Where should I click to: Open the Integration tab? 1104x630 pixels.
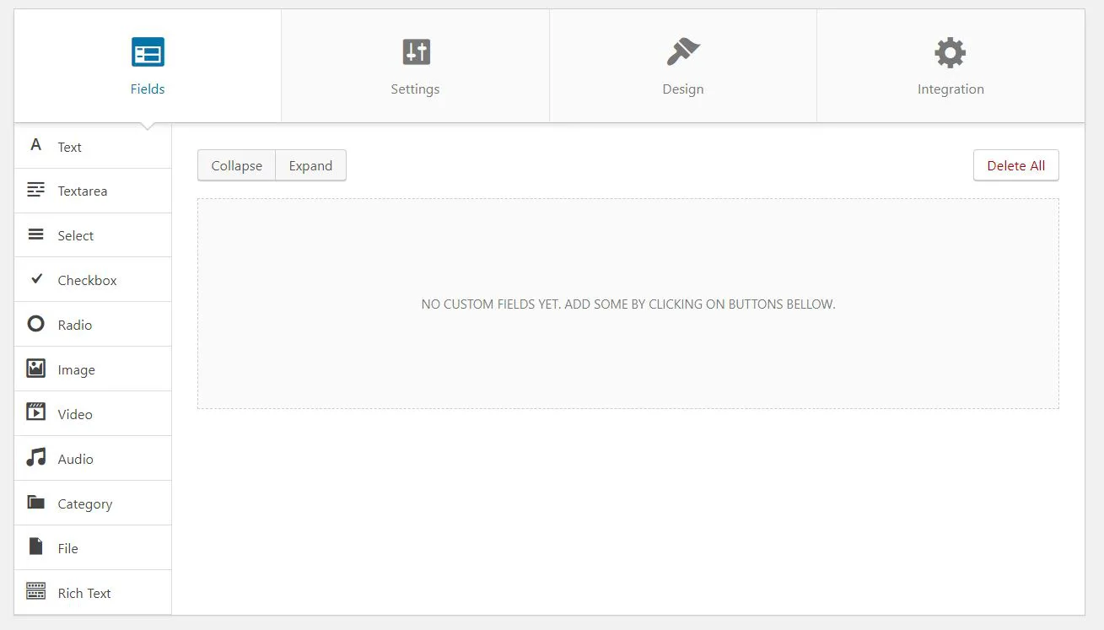(x=951, y=66)
